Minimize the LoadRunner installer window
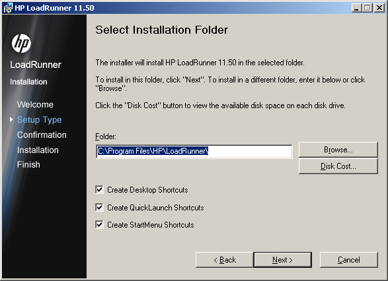Screen dimensions: 388x281 356,8
